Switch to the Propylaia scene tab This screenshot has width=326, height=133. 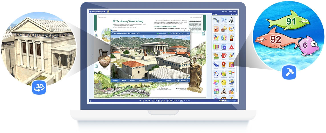[133, 80]
